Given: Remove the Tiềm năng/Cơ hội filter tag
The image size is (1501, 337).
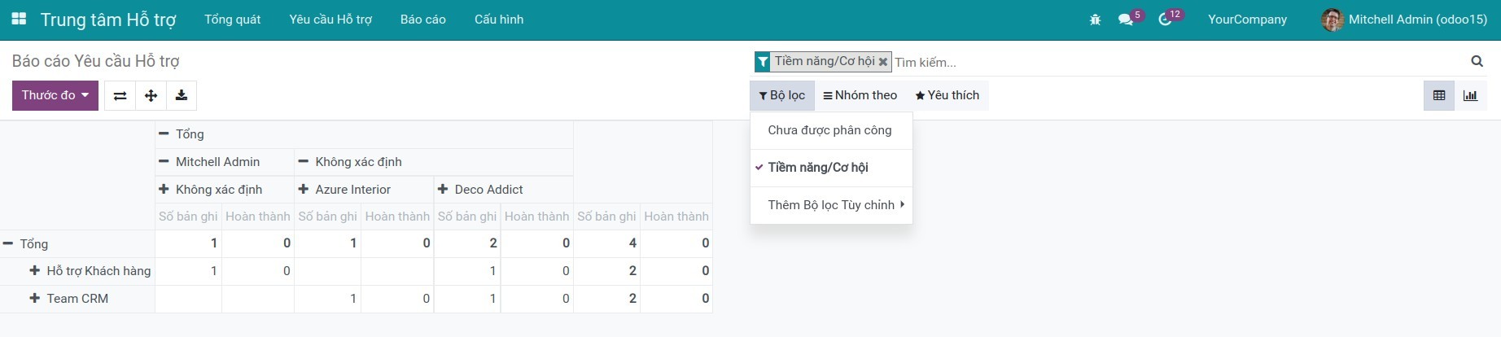Looking at the screenshot, I should coord(882,62).
